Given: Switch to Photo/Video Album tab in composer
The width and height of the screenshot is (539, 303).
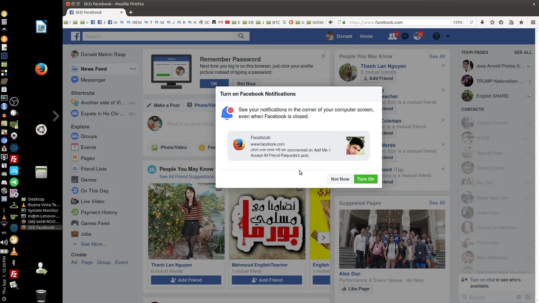Looking at the screenshot, I should point(202,105).
